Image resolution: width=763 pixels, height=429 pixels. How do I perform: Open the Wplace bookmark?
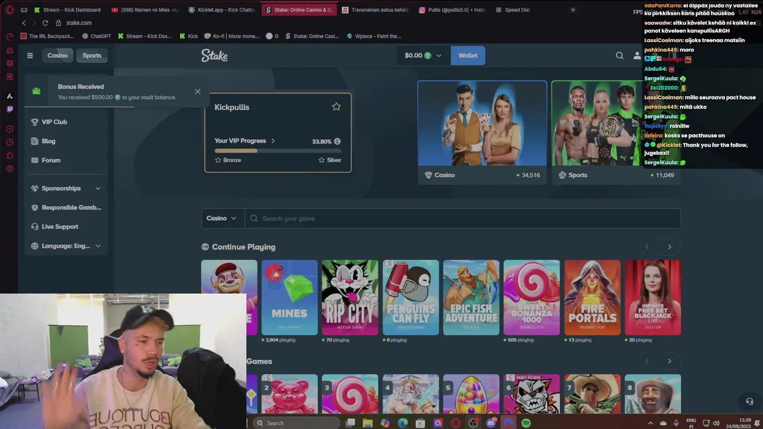click(373, 36)
